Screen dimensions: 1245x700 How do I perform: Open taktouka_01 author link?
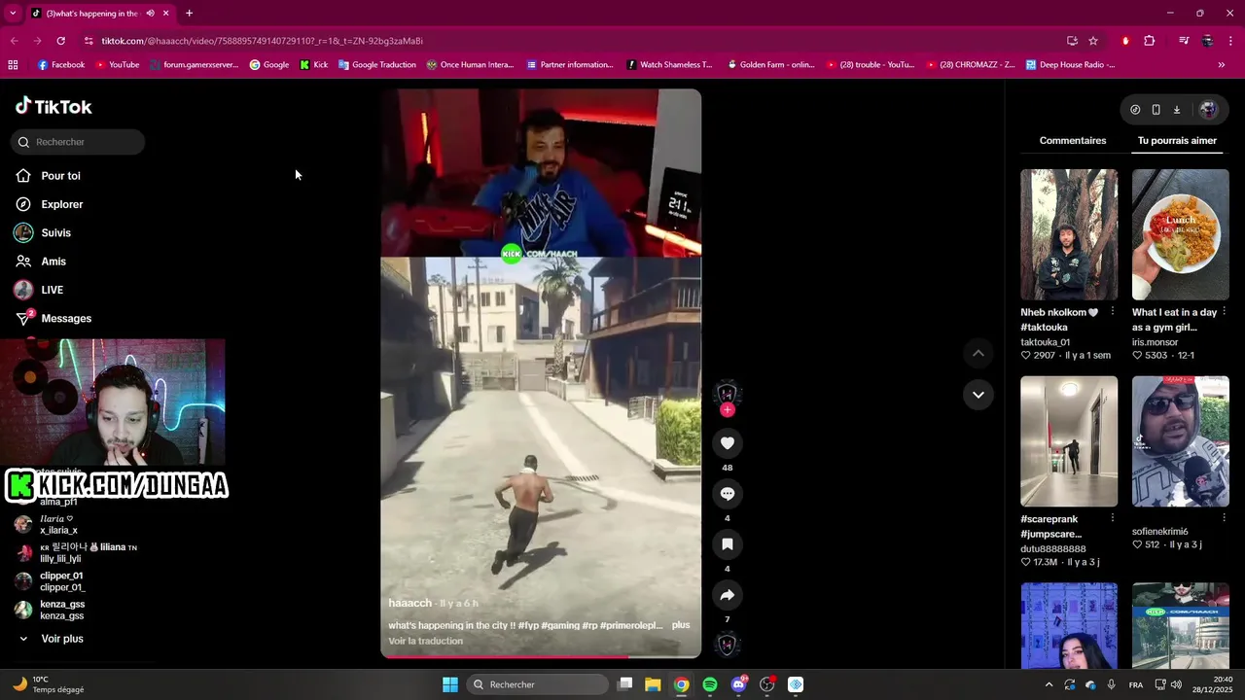(x=1045, y=342)
